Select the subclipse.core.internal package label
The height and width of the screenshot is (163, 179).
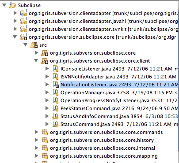click(103, 148)
